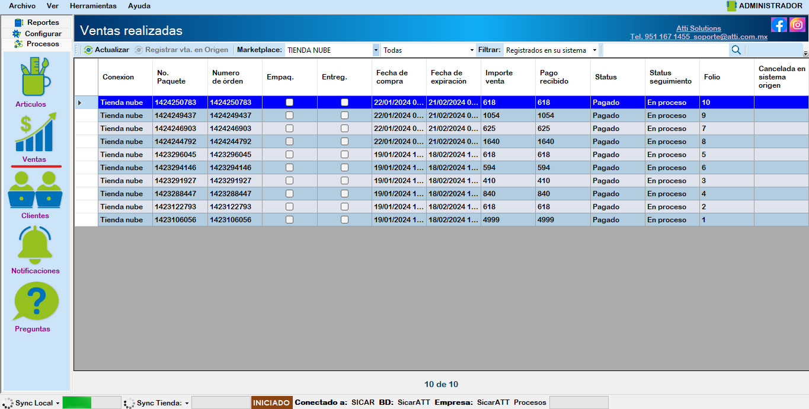Open the Herramientas menu
Screen dimensions: 809x409
93,6
